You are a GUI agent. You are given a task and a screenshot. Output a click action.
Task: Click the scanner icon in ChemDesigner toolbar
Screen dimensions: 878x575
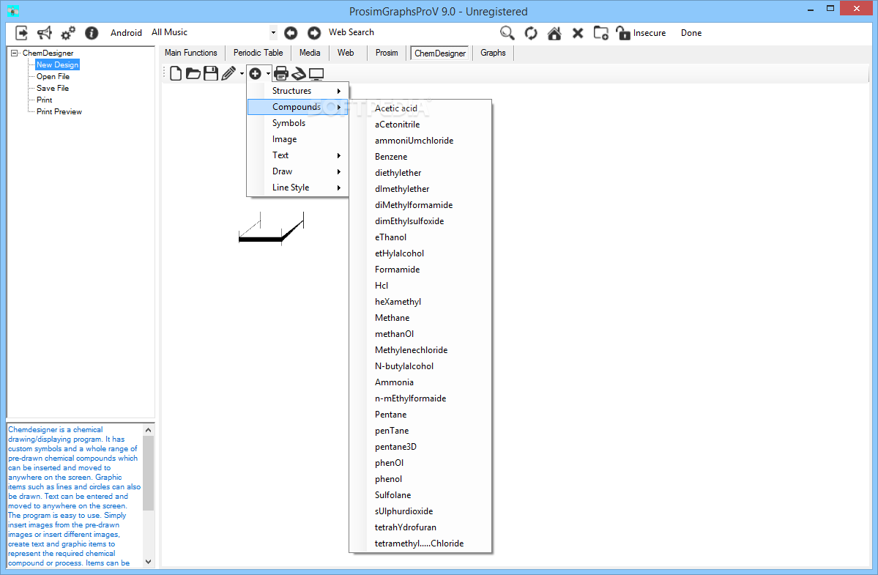(299, 73)
